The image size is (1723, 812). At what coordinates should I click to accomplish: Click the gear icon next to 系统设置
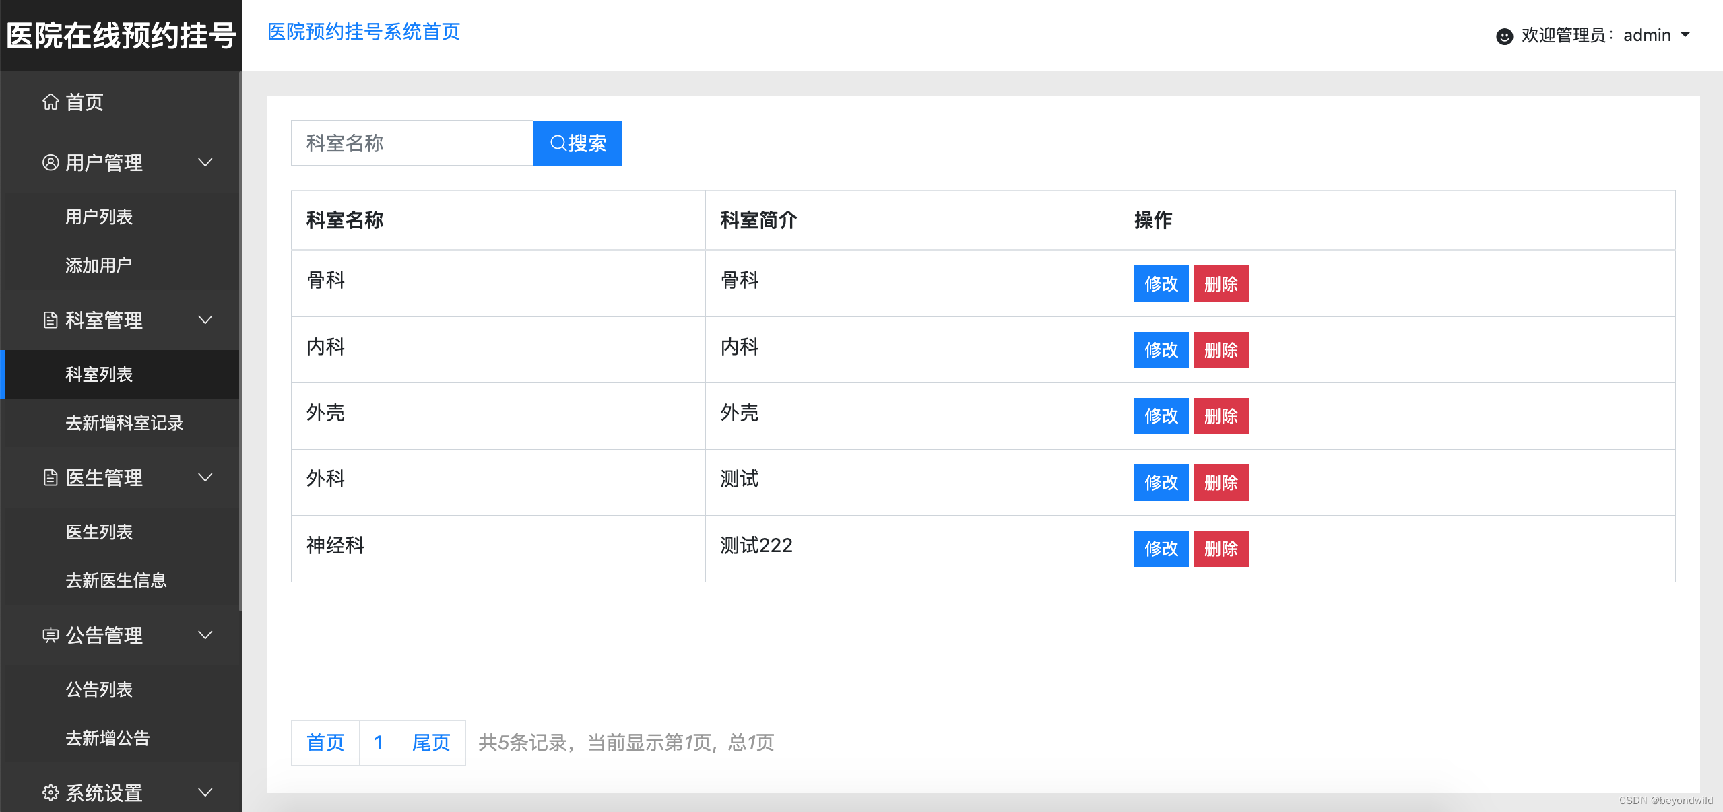click(51, 792)
